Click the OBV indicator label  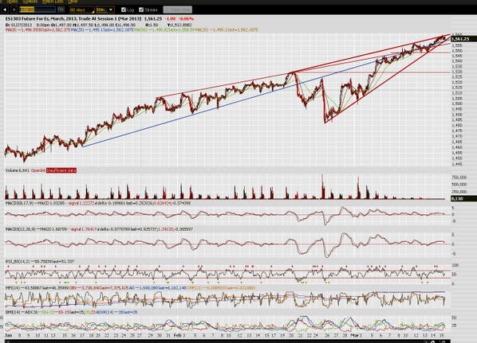pos(73,287)
